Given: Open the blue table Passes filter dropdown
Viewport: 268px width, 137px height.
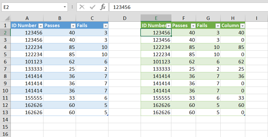Looking at the screenshot, I should coord(73,26).
